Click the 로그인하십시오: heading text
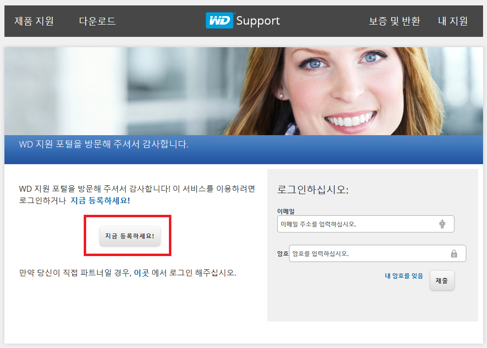 point(313,190)
